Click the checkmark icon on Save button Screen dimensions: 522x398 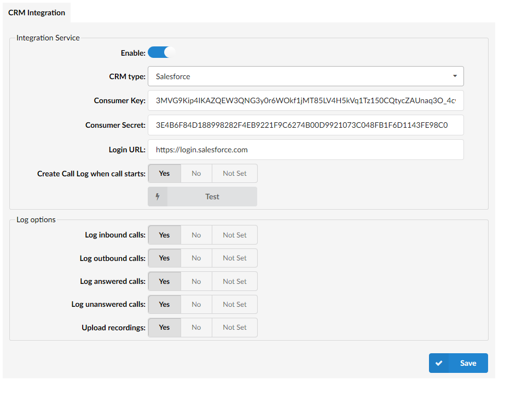(439, 363)
